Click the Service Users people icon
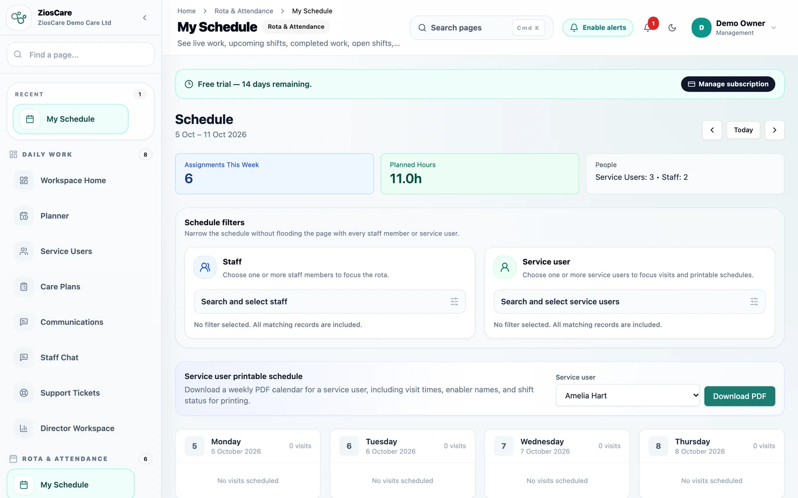The height and width of the screenshot is (498, 798). 24,251
